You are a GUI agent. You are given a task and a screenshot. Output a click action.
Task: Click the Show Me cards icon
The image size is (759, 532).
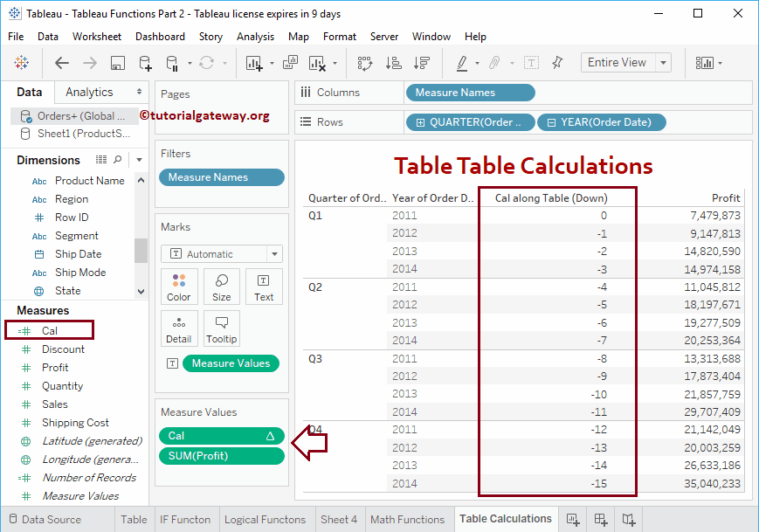pos(705,63)
